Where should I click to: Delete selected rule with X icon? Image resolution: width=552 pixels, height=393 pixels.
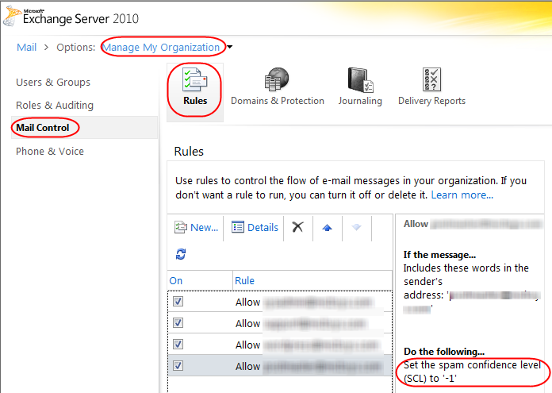coord(298,227)
